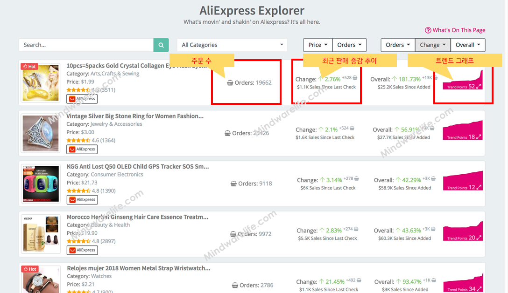Click the basket icon beside Orders: 9972
This screenshot has height=293, width=508.
pos(233,234)
